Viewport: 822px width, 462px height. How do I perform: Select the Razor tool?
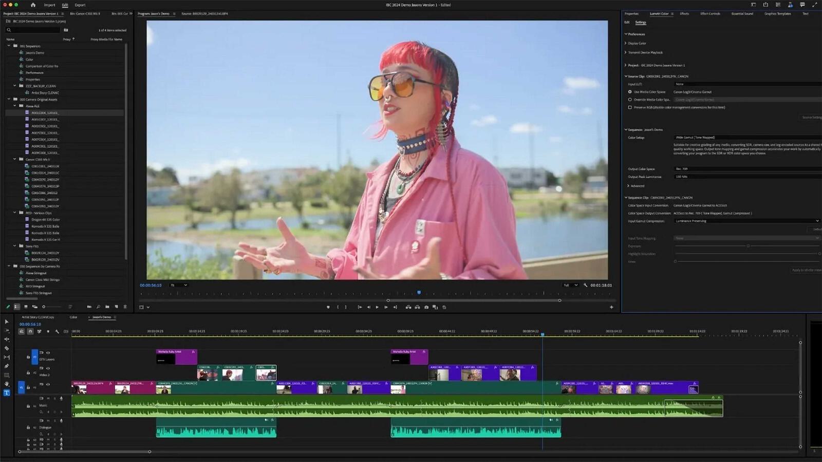[x=7, y=348]
